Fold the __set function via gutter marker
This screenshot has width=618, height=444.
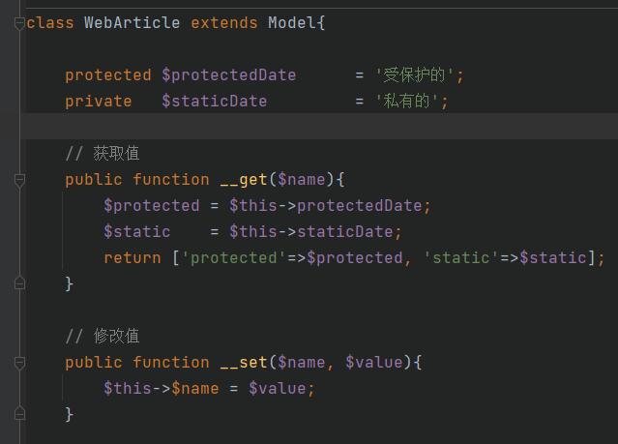click(x=19, y=363)
